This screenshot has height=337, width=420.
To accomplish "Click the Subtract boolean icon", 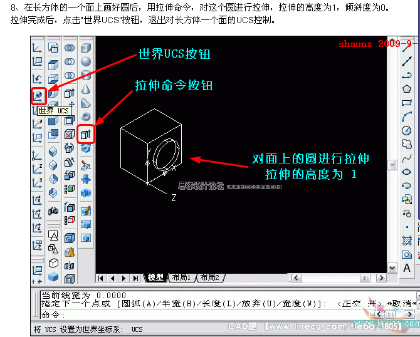I will coord(70,61).
